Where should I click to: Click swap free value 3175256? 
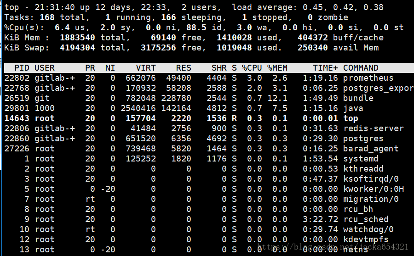[158, 48]
